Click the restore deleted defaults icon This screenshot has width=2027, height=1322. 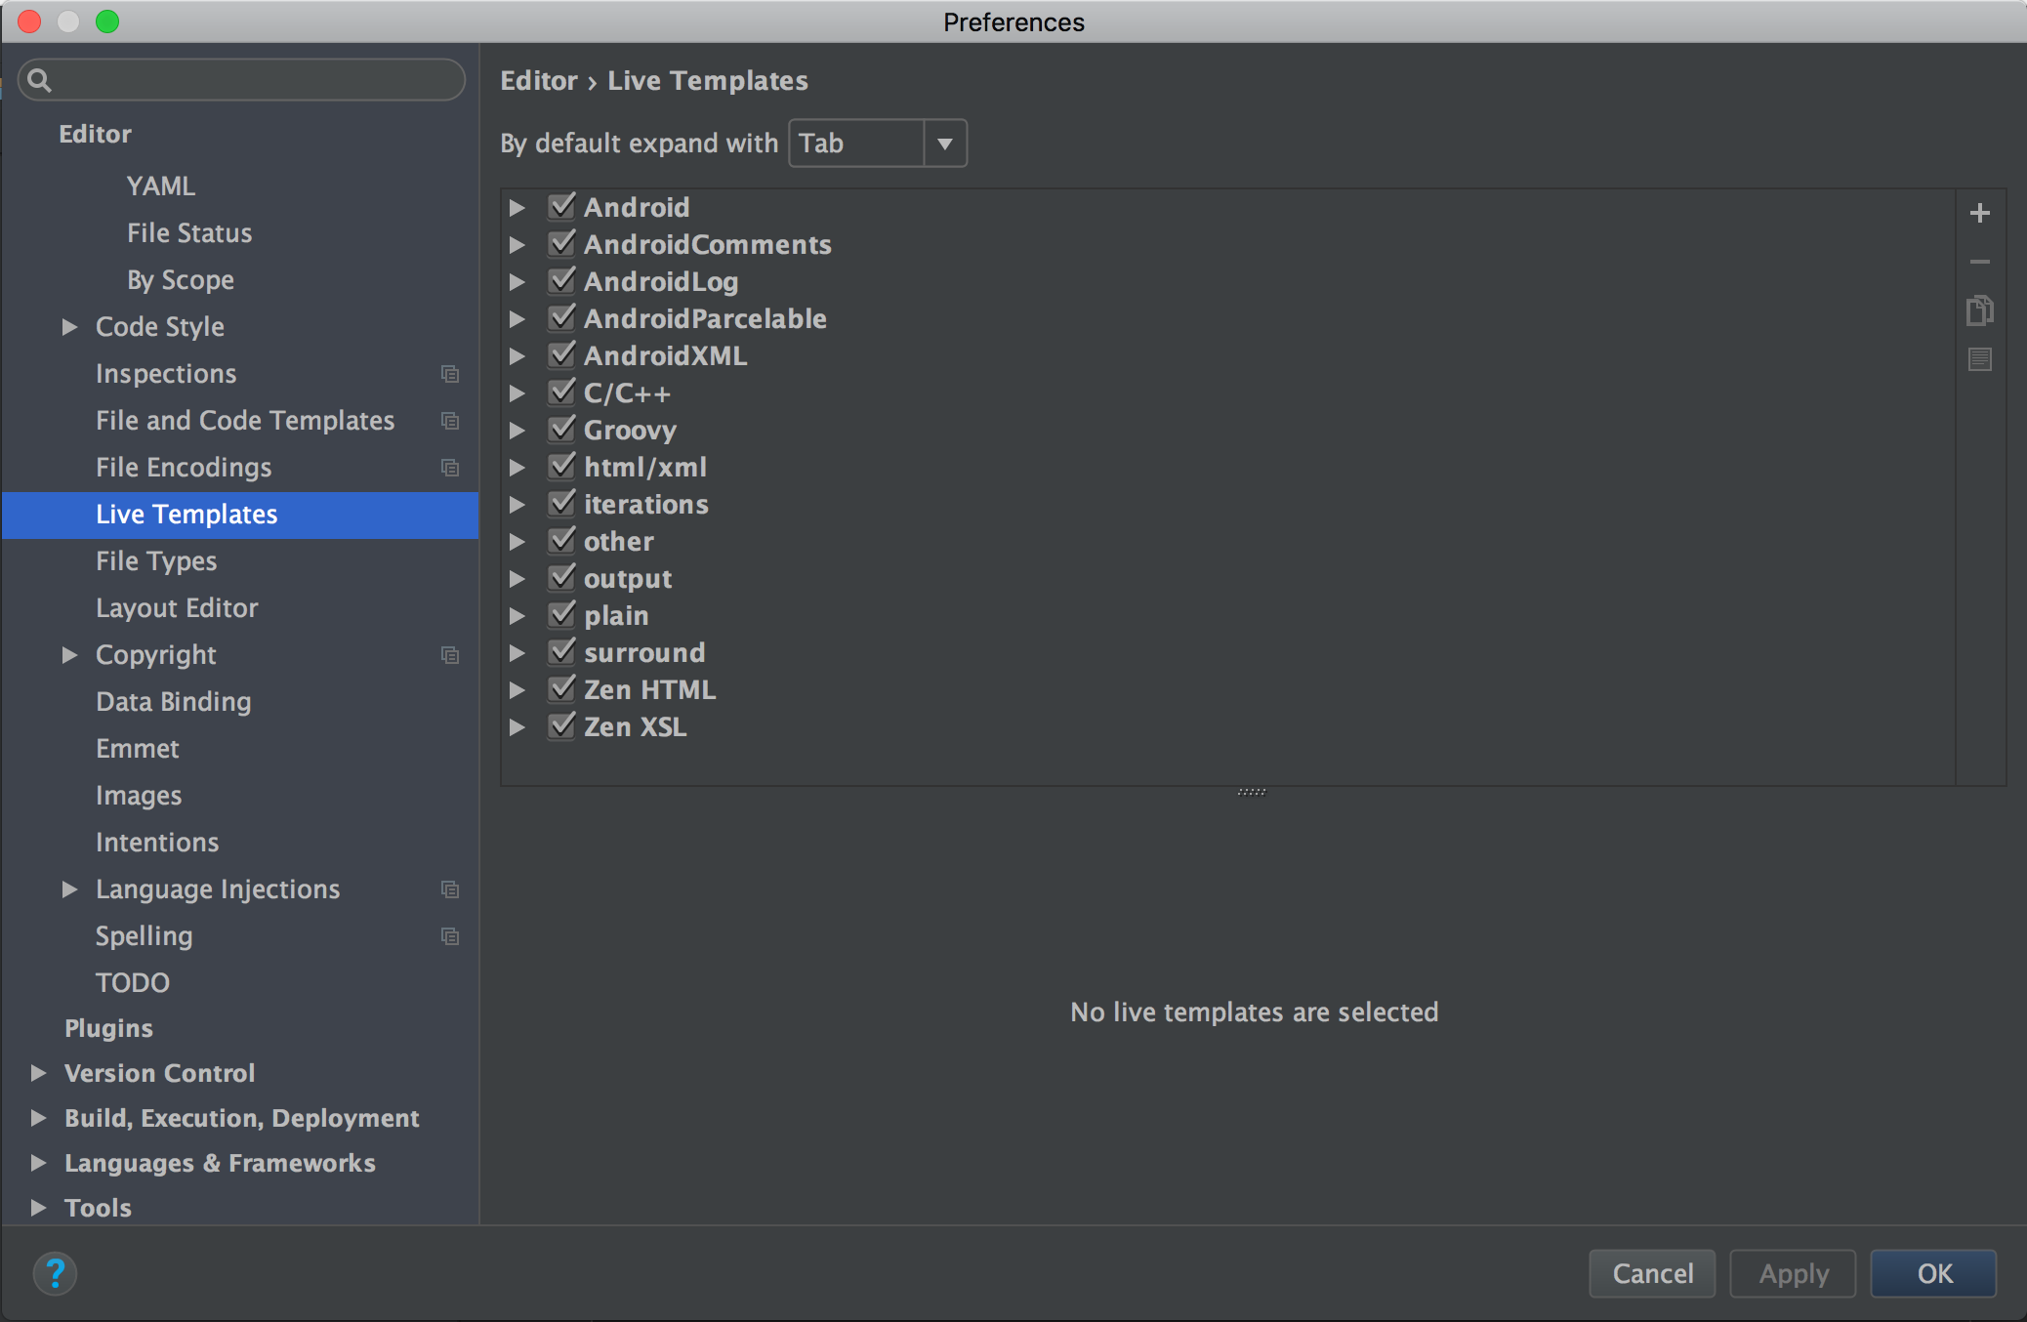click(x=1979, y=359)
